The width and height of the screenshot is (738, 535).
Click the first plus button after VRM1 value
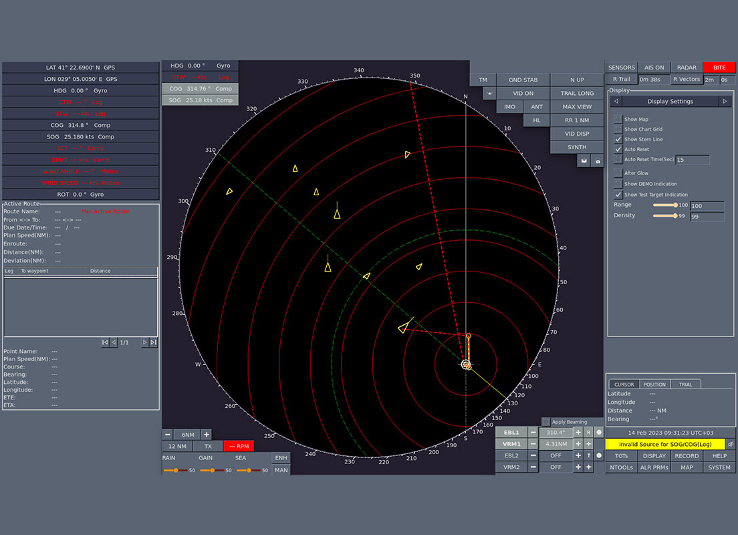coord(578,443)
